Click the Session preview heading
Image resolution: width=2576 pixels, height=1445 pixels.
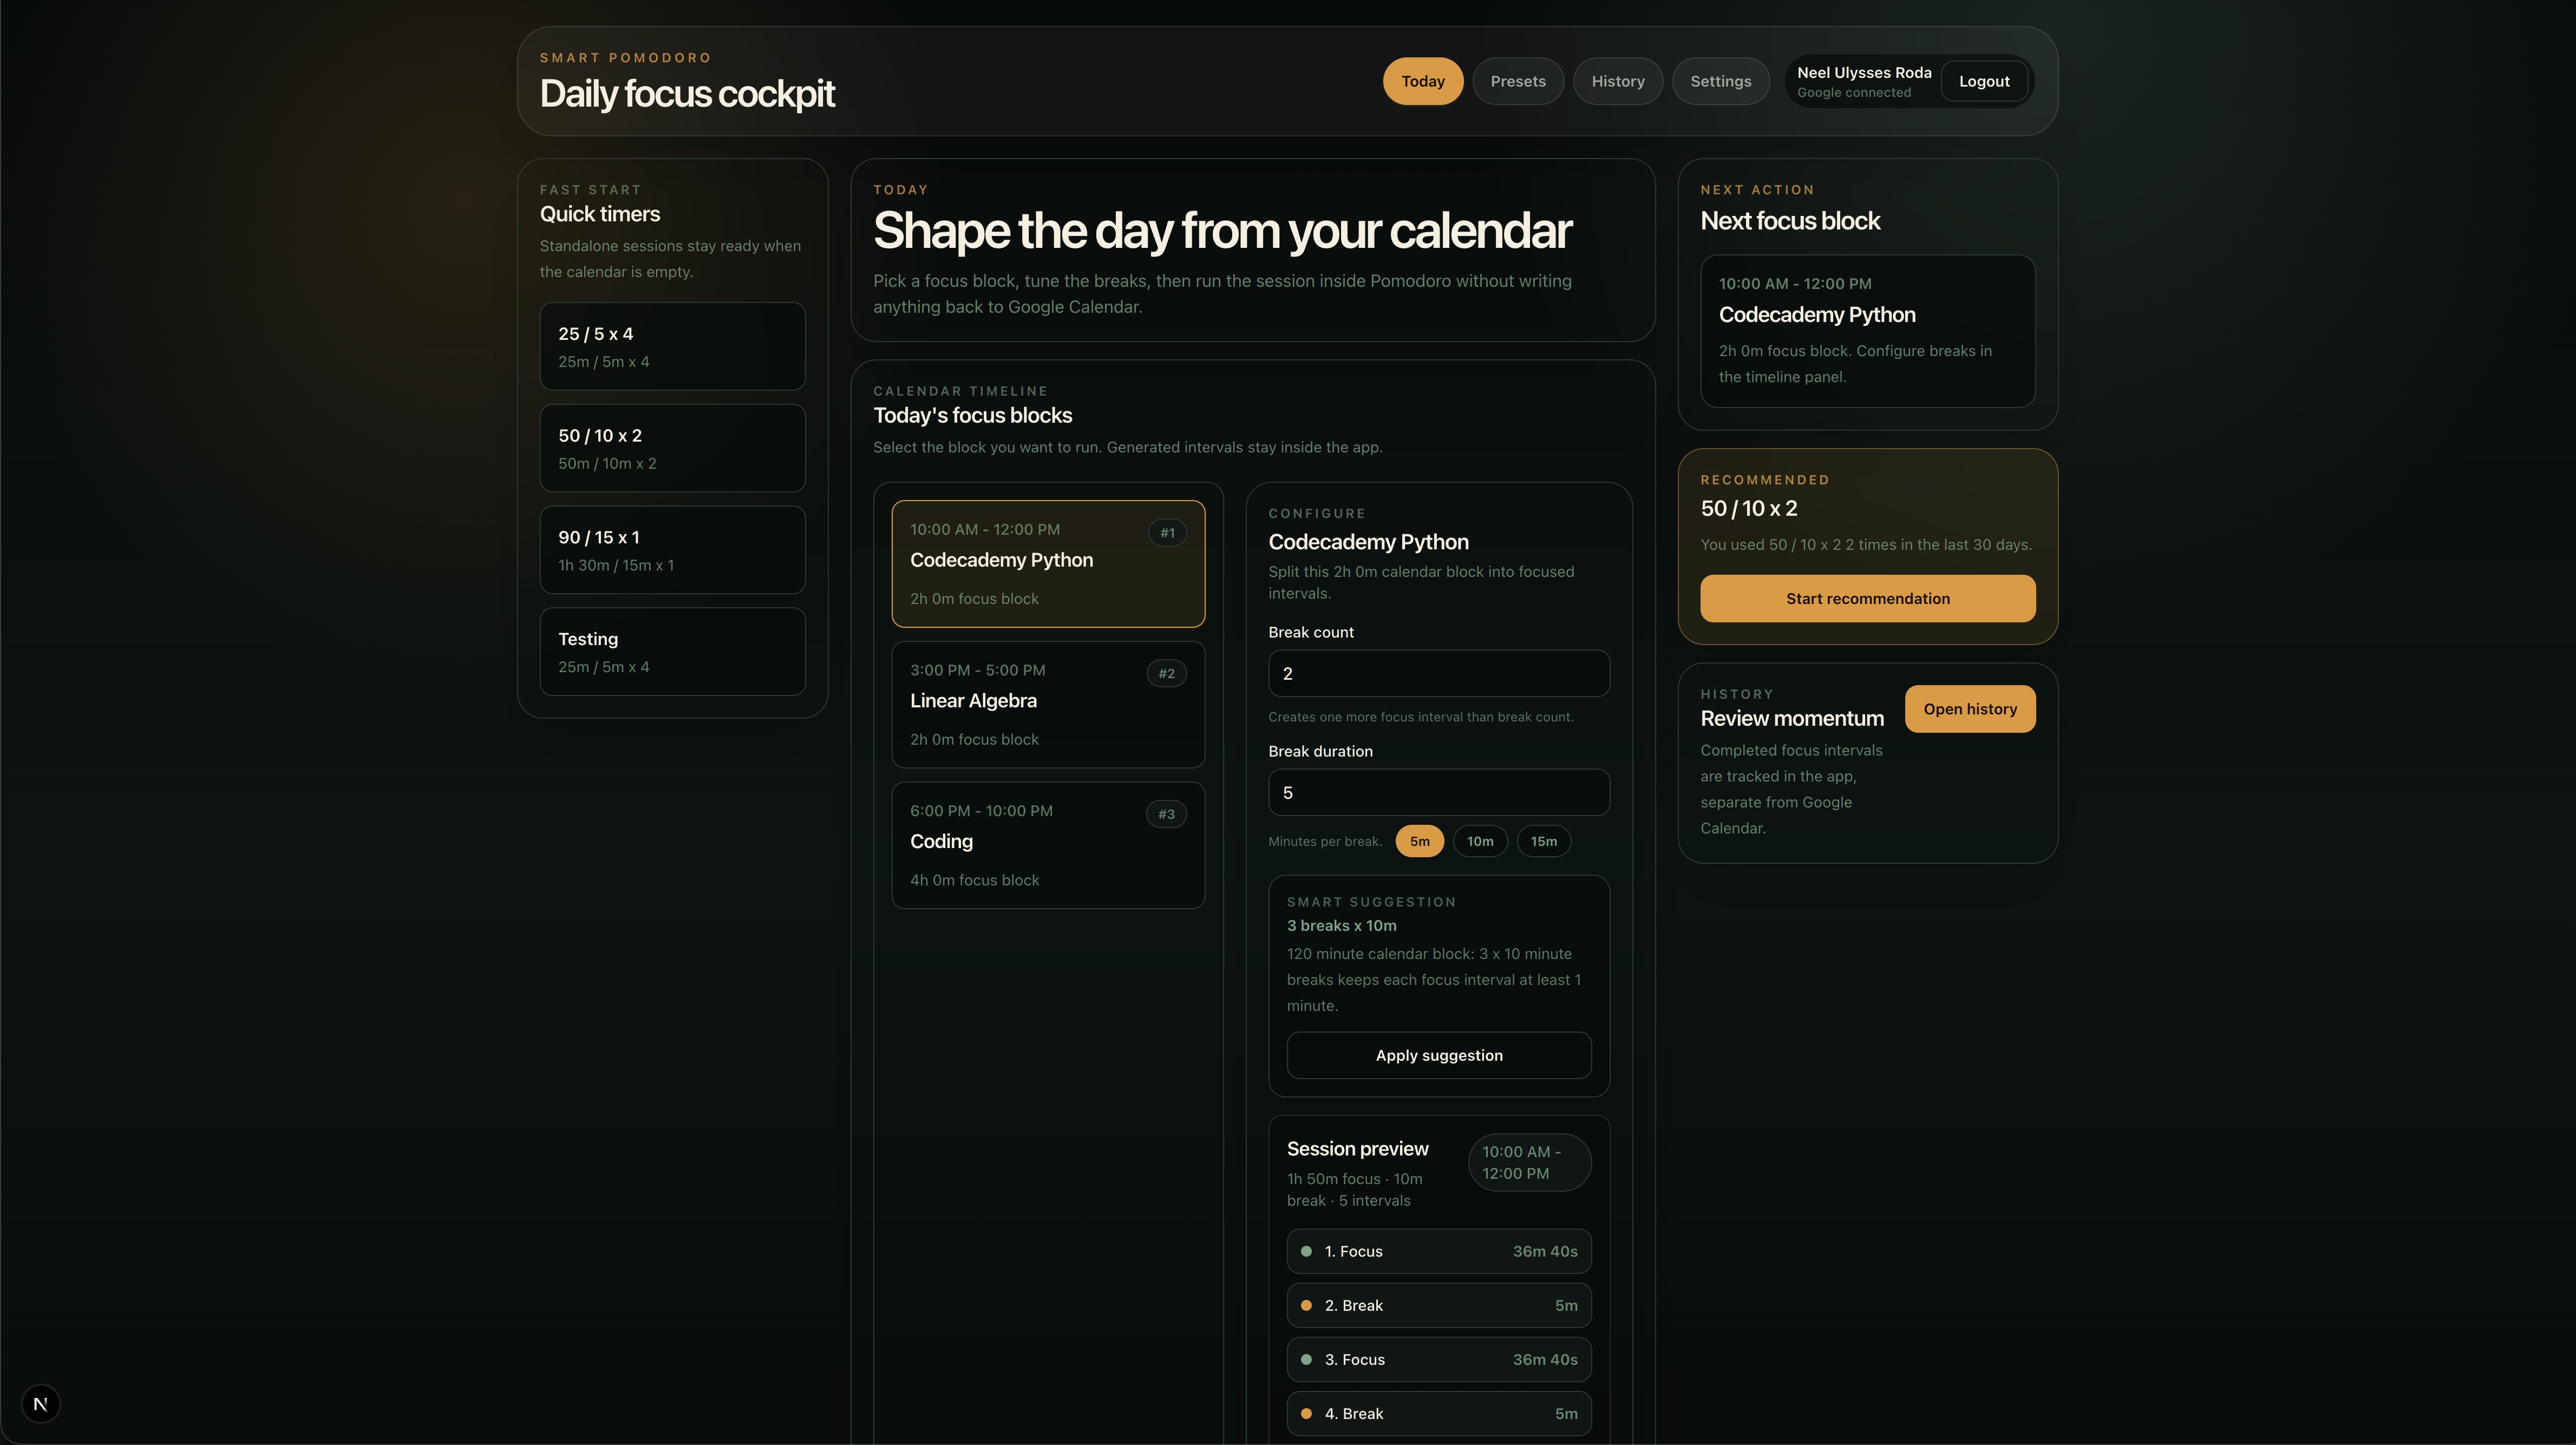click(1357, 1148)
